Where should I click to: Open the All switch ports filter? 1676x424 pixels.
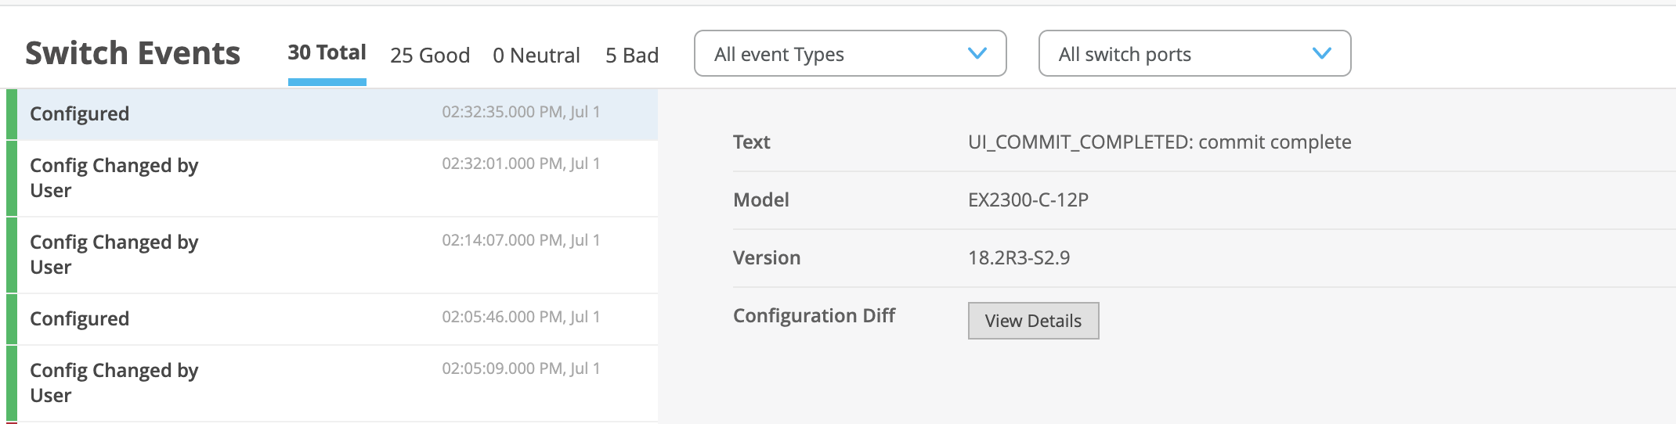(1194, 54)
